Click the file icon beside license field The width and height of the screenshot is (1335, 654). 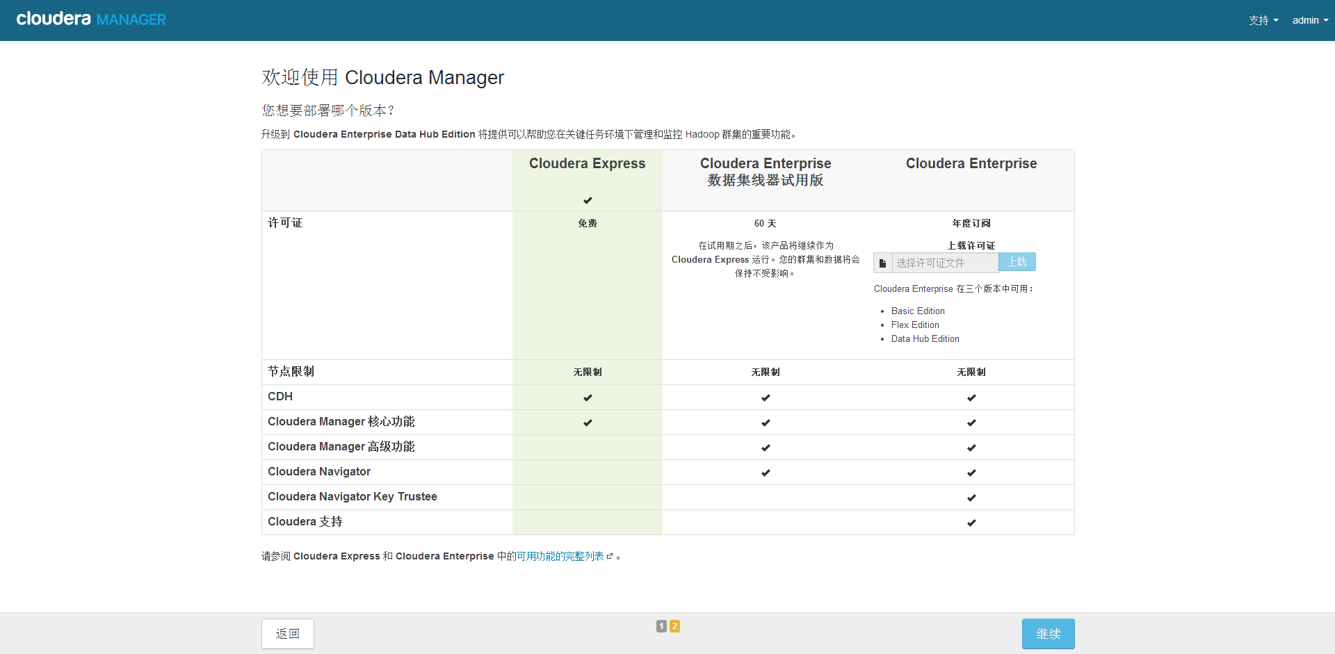[882, 263]
